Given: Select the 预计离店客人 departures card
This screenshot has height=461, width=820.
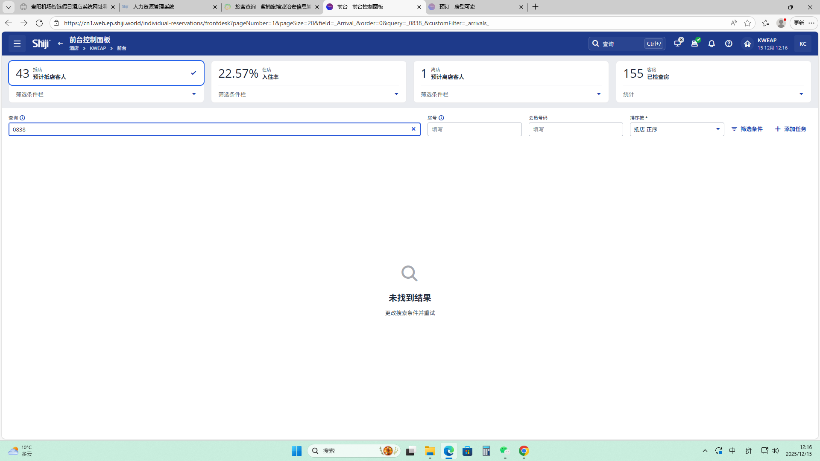Looking at the screenshot, I should [x=510, y=73].
